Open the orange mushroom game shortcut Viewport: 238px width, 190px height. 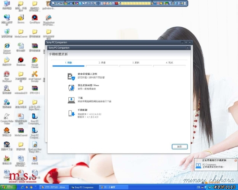[7, 132]
